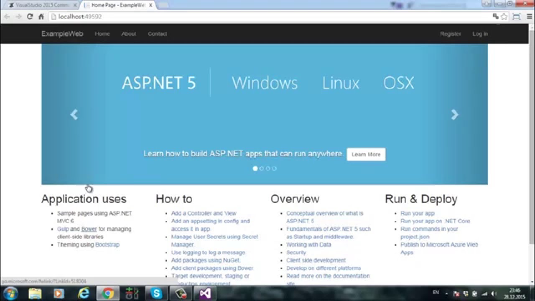535x301 pixels.
Task: Go back using the browser back arrow
Action: (x=7, y=17)
